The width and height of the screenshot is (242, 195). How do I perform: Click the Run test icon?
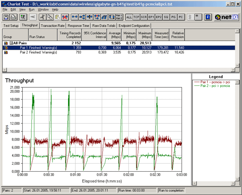pos(23,17)
